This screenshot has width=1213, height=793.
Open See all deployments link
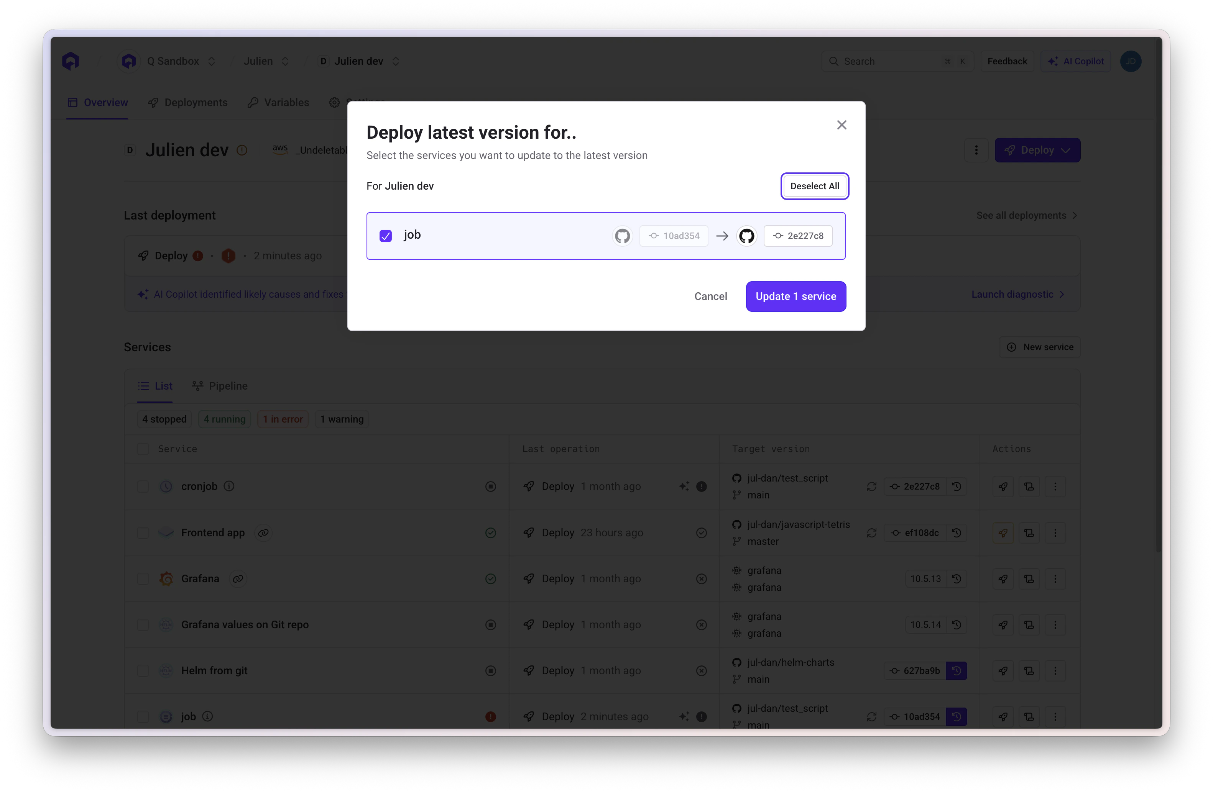(x=1026, y=215)
